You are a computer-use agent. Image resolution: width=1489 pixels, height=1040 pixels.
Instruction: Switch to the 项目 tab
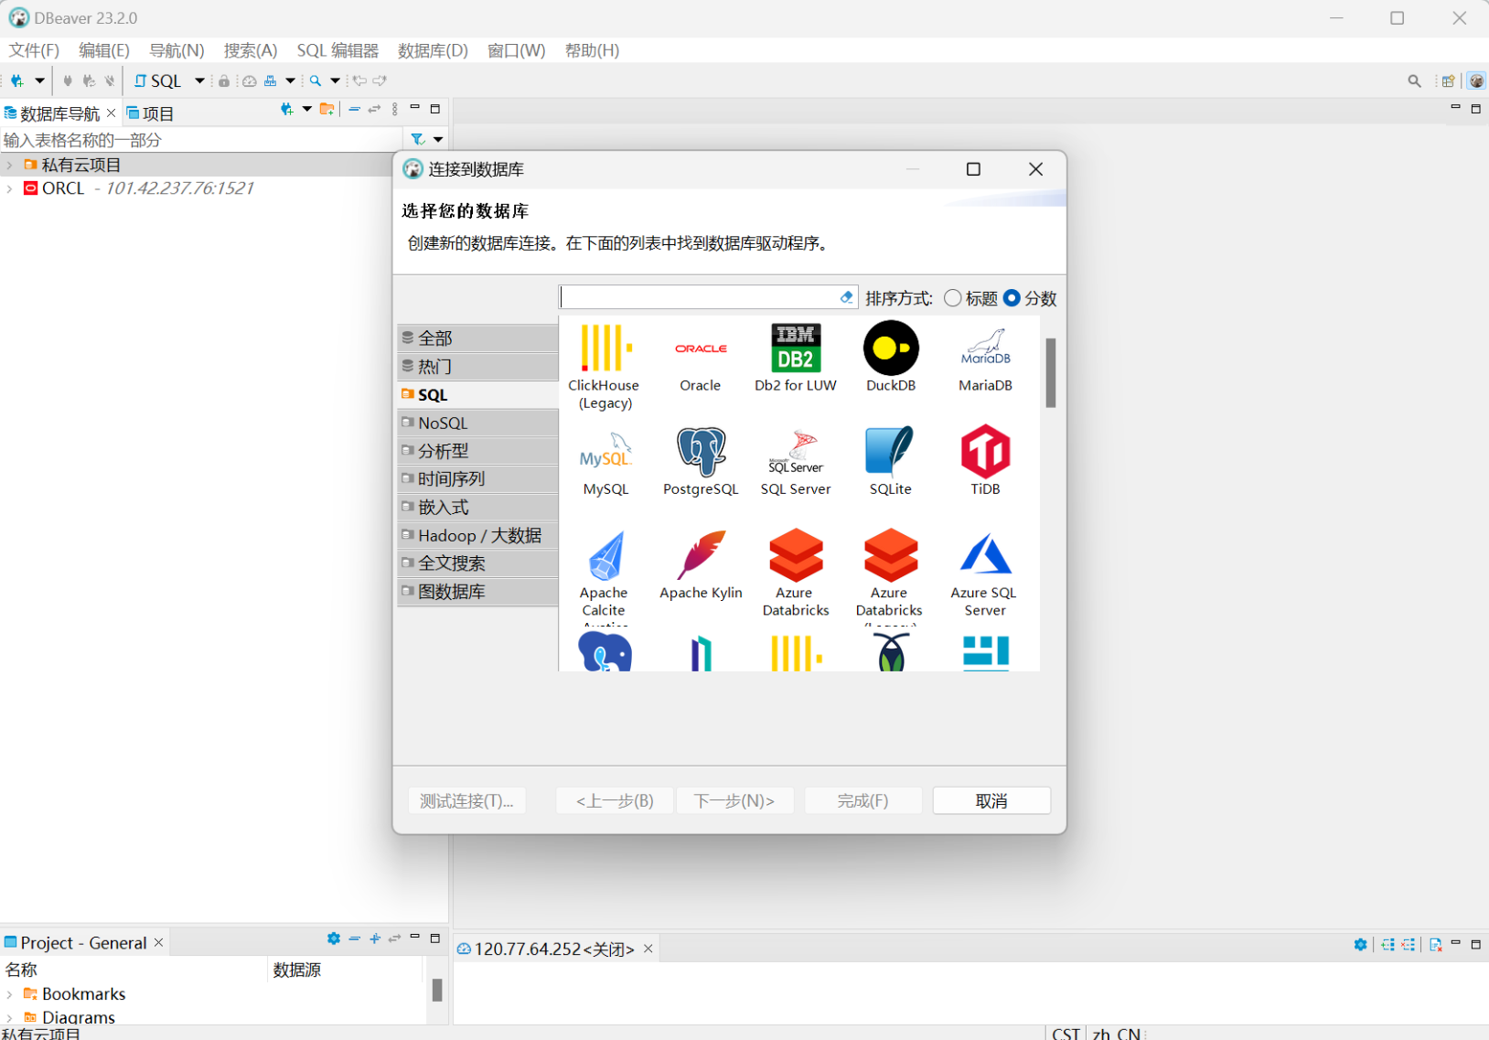coord(150,113)
